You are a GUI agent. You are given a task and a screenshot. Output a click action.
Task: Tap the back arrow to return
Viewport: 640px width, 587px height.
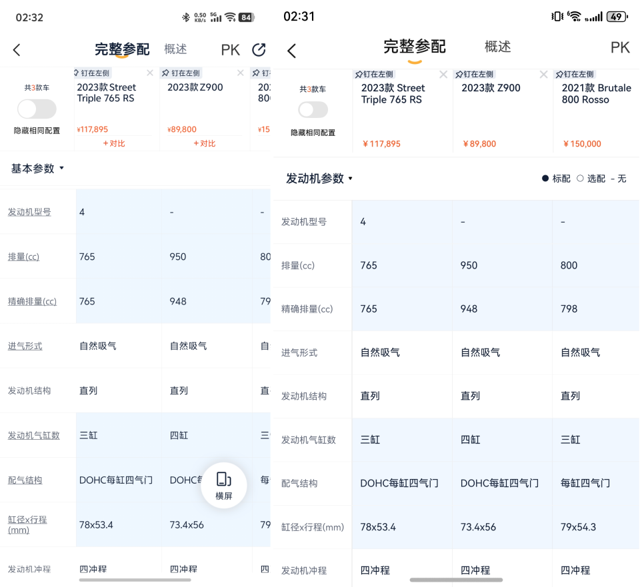tap(16, 49)
